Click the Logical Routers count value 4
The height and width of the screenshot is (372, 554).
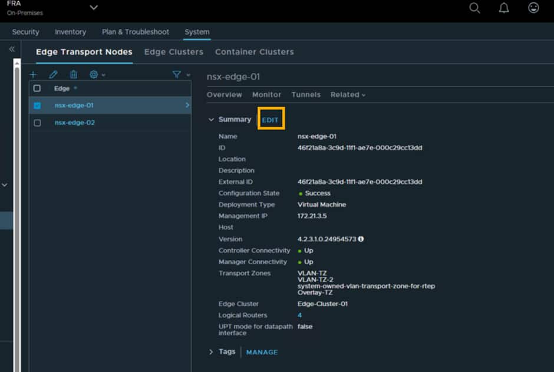click(x=301, y=315)
